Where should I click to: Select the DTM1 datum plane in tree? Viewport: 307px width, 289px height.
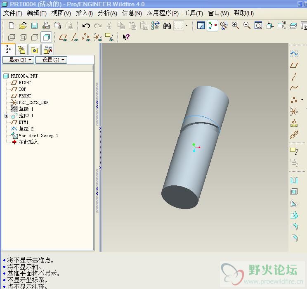[x=24, y=122]
